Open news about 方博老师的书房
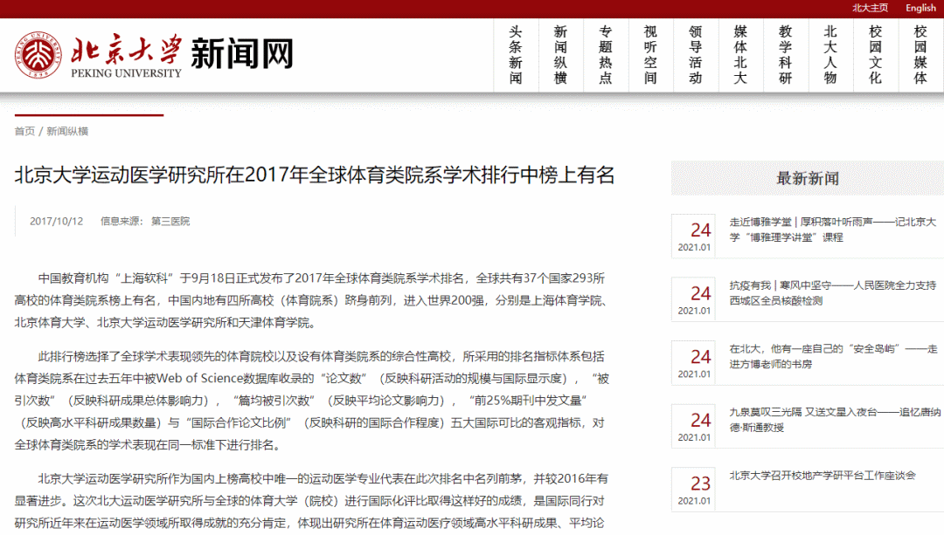944x535 pixels. click(833, 356)
